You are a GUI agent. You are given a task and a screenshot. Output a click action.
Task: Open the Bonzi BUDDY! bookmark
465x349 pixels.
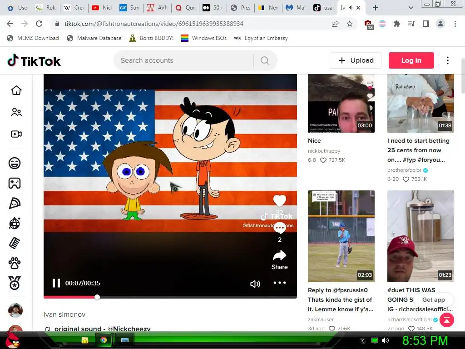[151, 38]
